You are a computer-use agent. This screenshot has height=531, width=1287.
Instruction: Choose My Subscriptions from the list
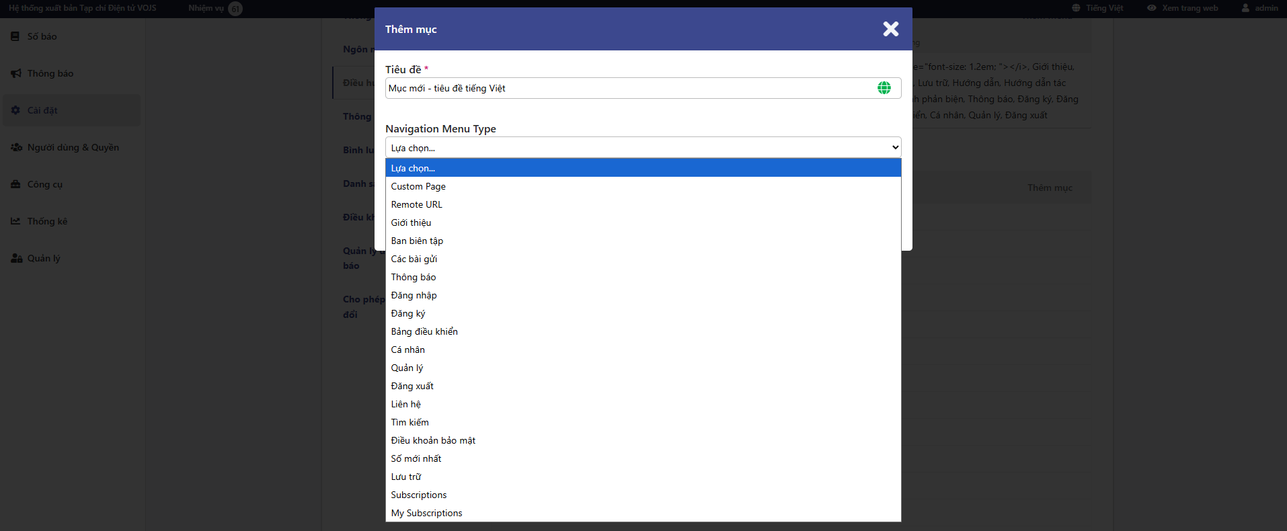pos(426,513)
